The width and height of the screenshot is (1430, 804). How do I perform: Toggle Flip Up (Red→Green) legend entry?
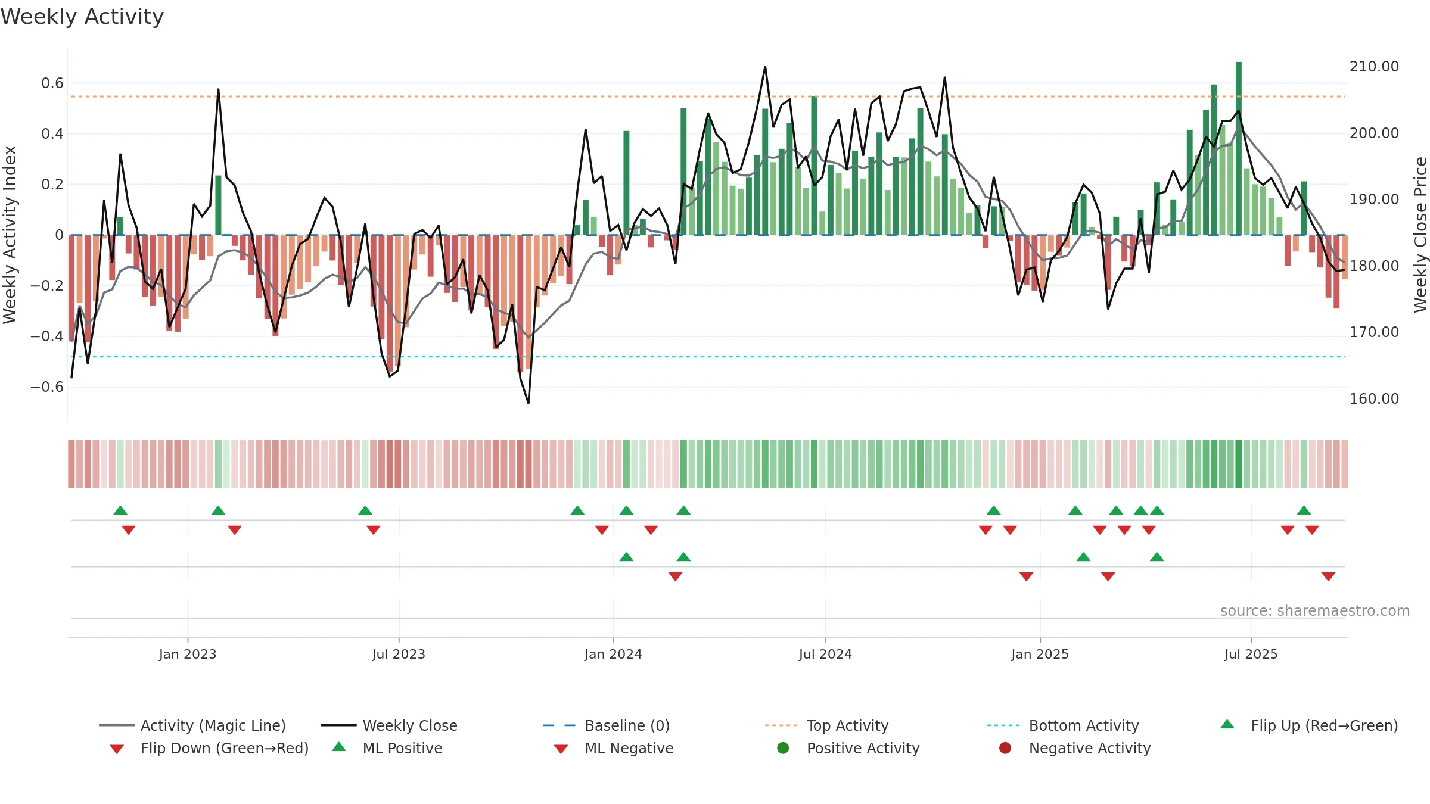tap(1308, 725)
